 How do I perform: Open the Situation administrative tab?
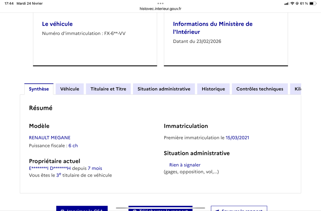(x=164, y=89)
